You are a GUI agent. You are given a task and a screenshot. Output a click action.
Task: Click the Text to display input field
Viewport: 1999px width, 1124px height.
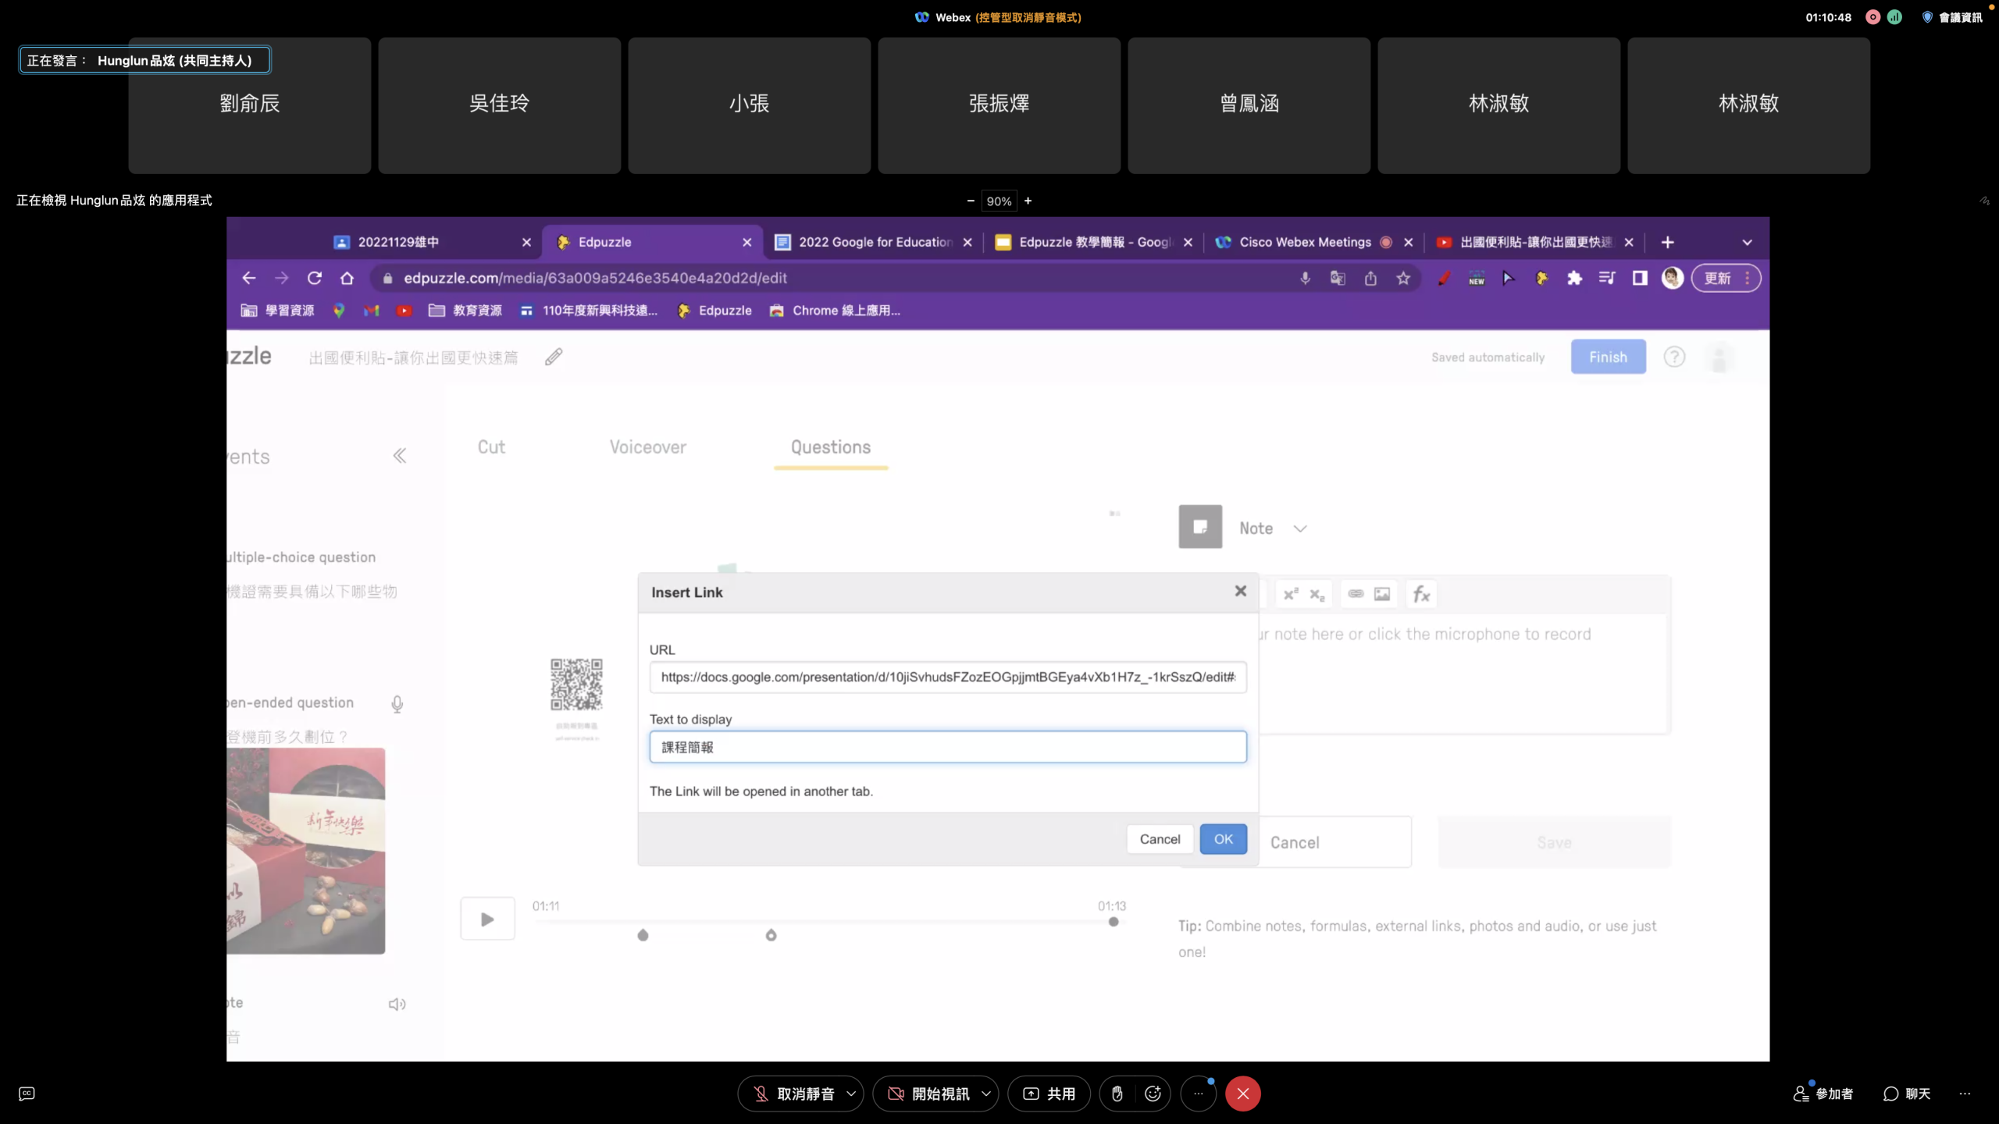(947, 747)
